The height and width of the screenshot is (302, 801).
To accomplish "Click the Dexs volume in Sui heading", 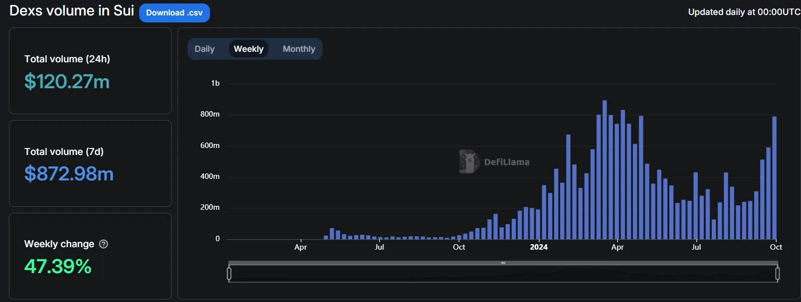I will (x=72, y=11).
